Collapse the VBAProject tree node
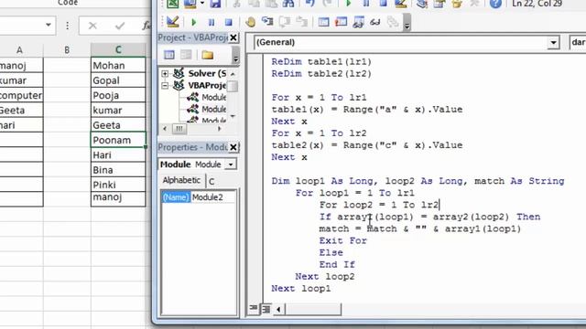Image resolution: width=586 pixels, height=329 pixels. tap(165, 86)
